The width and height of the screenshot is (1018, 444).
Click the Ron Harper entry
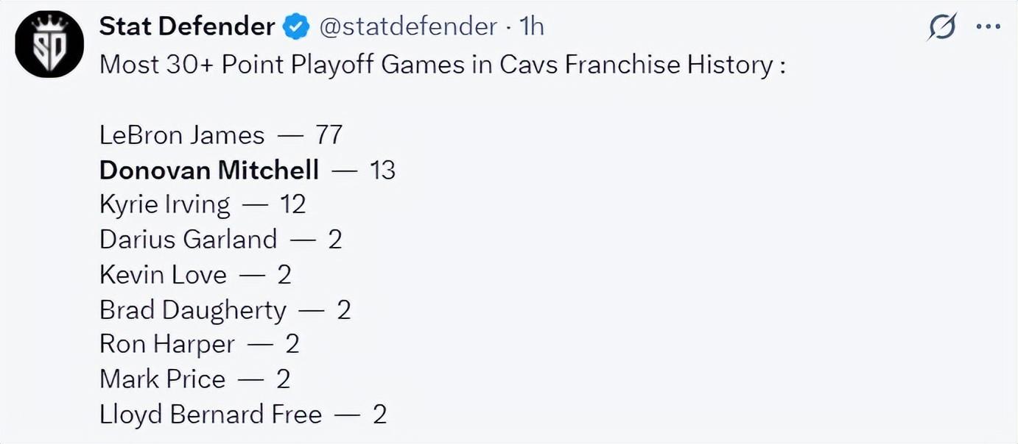click(167, 344)
